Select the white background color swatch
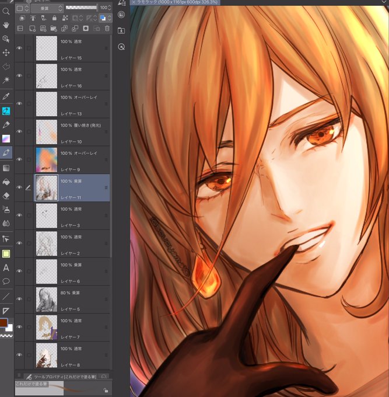Viewport: 389px width, 397px height. coord(9,328)
